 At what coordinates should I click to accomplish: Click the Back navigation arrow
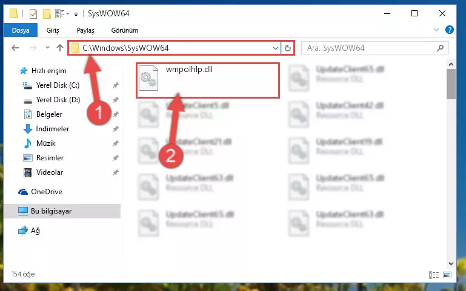pos(15,48)
